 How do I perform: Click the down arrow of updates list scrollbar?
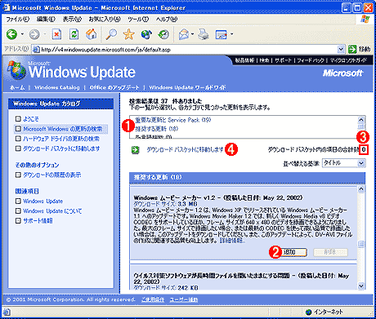[361, 286]
